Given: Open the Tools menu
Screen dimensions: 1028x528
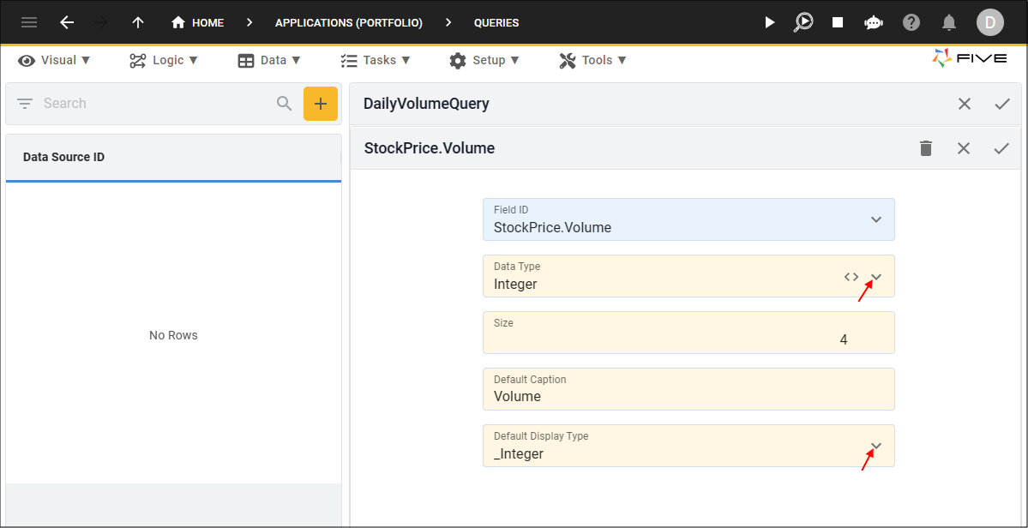Looking at the screenshot, I should 593,60.
